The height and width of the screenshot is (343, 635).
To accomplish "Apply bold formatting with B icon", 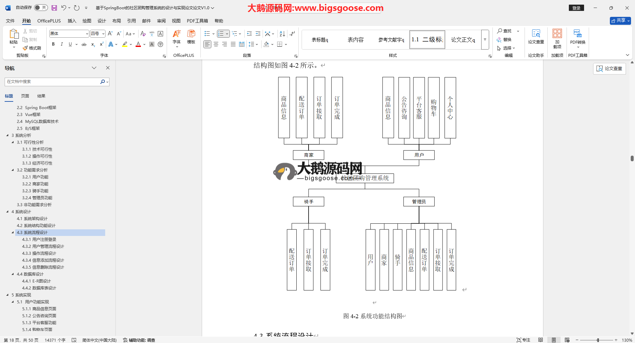I will pyautogui.click(x=53, y=44).
